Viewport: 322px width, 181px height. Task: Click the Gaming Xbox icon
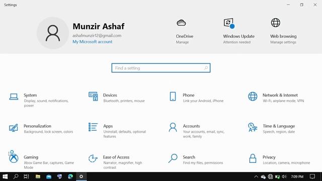pos(14,158)
